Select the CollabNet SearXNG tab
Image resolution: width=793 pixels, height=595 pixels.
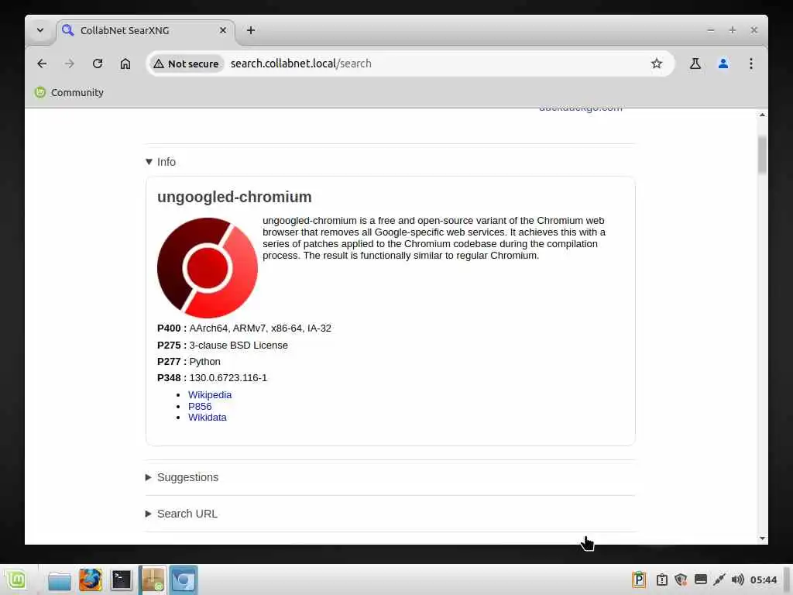146,30
